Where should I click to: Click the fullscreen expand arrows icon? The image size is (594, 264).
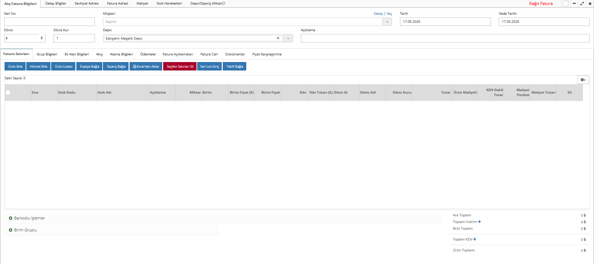582,4
